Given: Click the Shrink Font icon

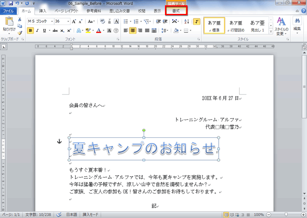Looking at the screenshot, I should click(x=81, y=21).
